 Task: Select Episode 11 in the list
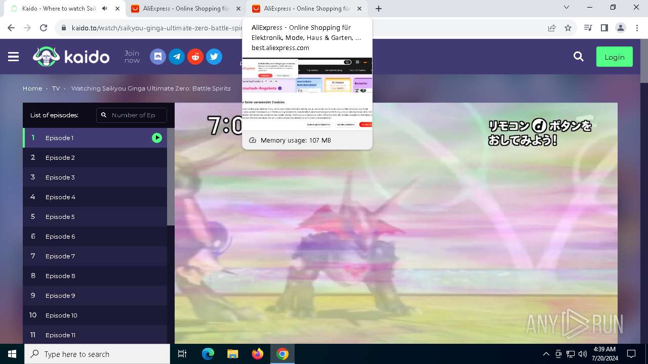pyautogui.click(x=95, y=335)
